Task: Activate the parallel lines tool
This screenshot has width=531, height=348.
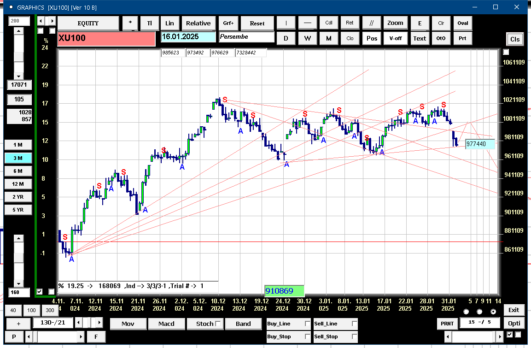Action: point(372,23)
